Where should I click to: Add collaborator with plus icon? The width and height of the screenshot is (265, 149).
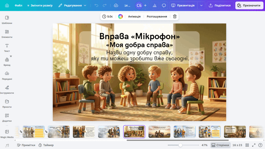[x=145, y=5]
